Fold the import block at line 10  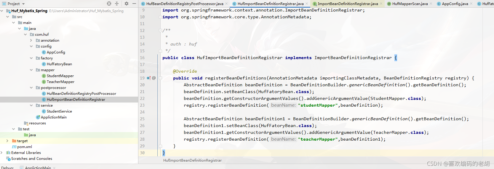click(160, 17)
